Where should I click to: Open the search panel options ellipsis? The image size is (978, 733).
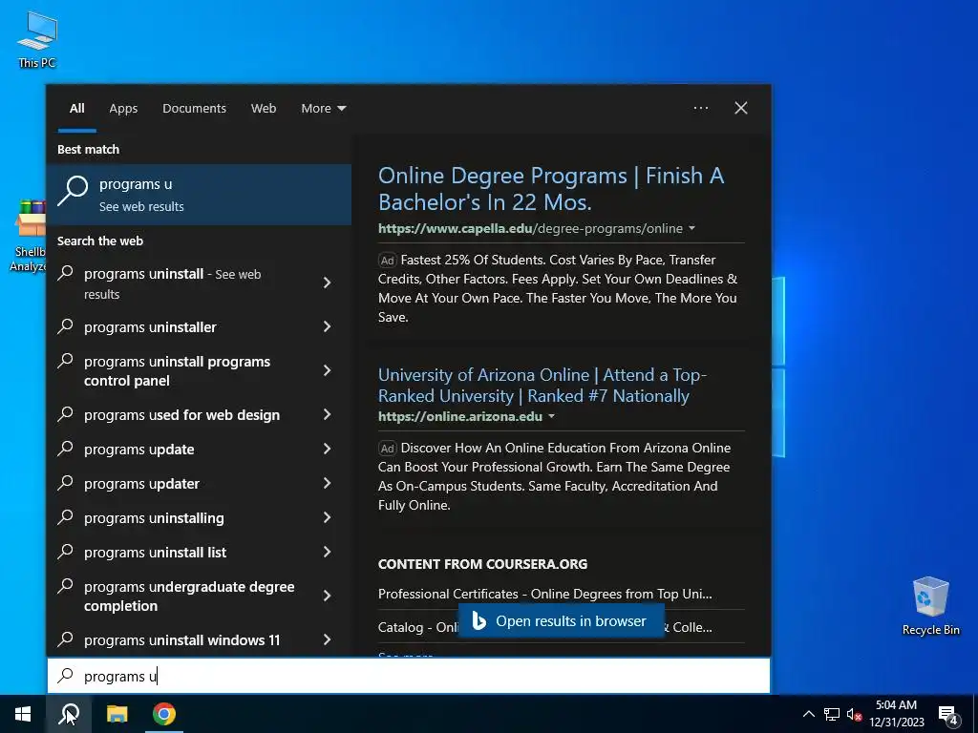700,108
